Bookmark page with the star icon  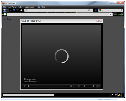tap(89, 10)
